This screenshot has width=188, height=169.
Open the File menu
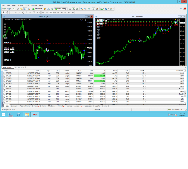click(3, 5)
